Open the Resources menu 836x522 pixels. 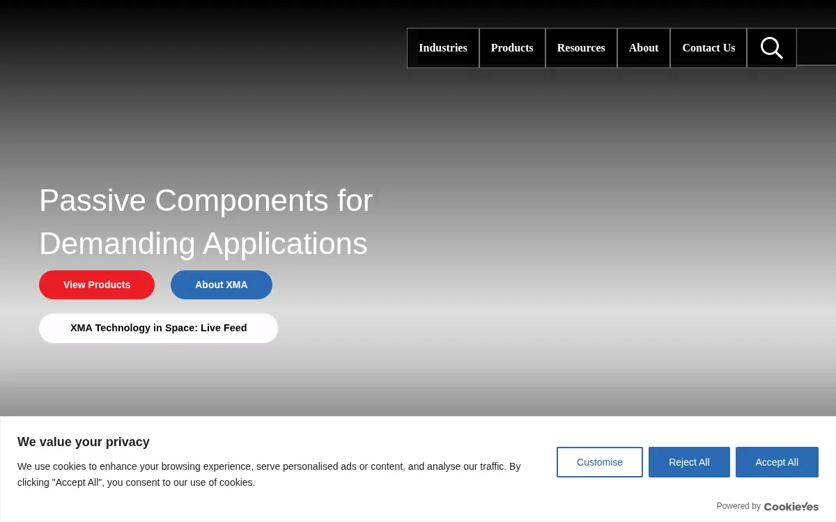pos(581,48)
